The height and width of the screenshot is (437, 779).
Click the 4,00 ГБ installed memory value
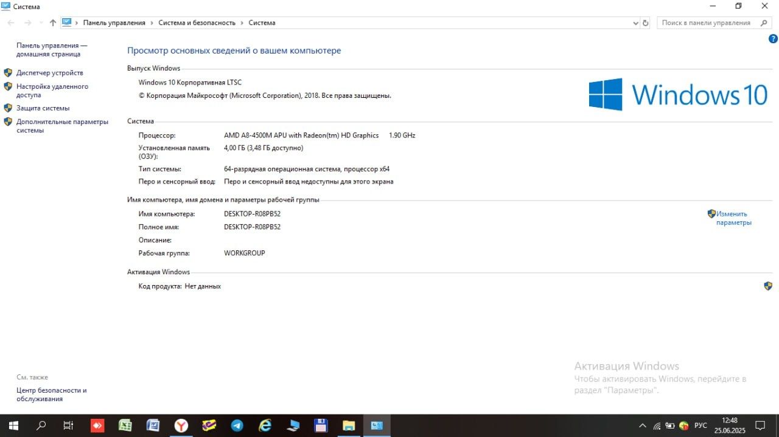264,148
